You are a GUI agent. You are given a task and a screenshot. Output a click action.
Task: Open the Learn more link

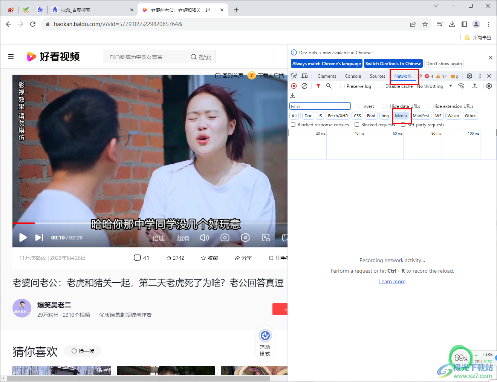point(392,281)
